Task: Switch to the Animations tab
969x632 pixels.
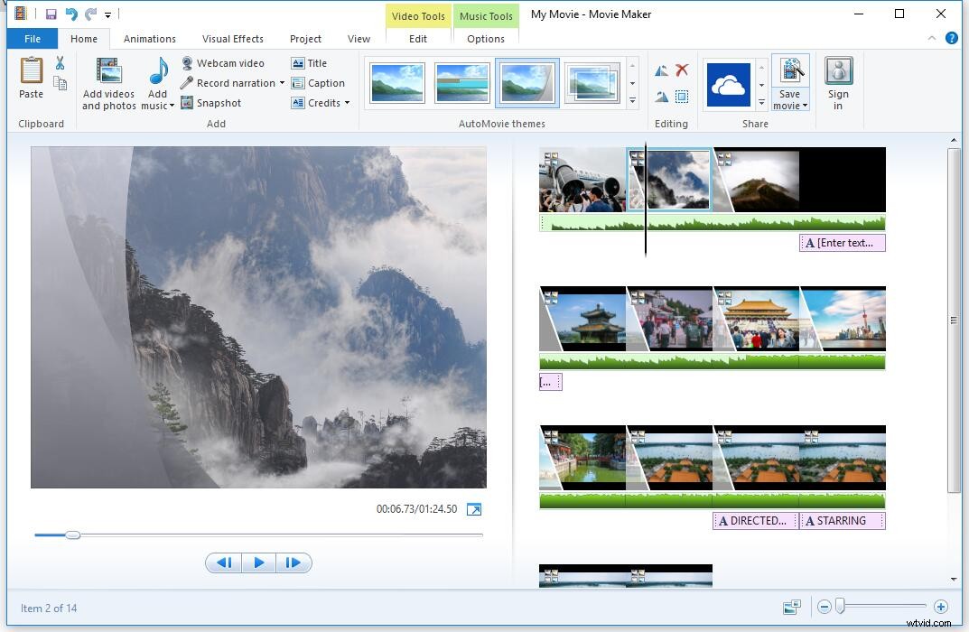Action: (x=149, y=39)
